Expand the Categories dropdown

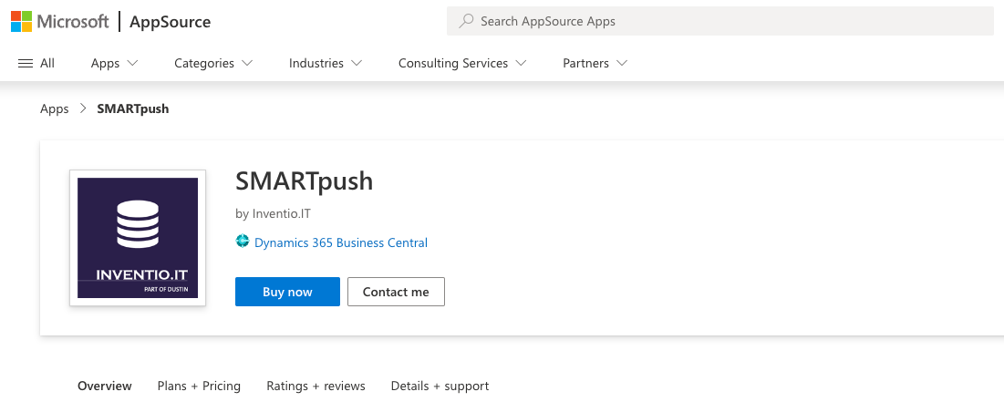coord(213,63)
